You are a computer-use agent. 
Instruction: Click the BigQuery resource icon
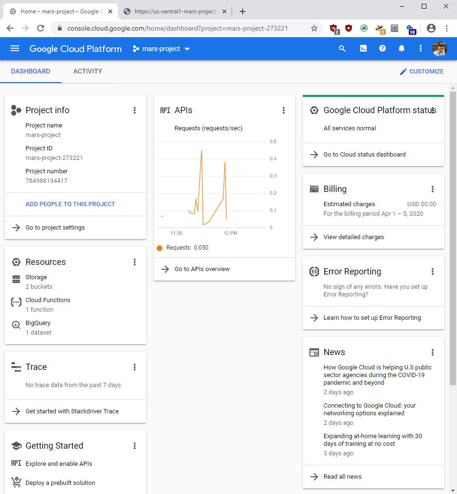pyautogui.click(x=16, y=325)
